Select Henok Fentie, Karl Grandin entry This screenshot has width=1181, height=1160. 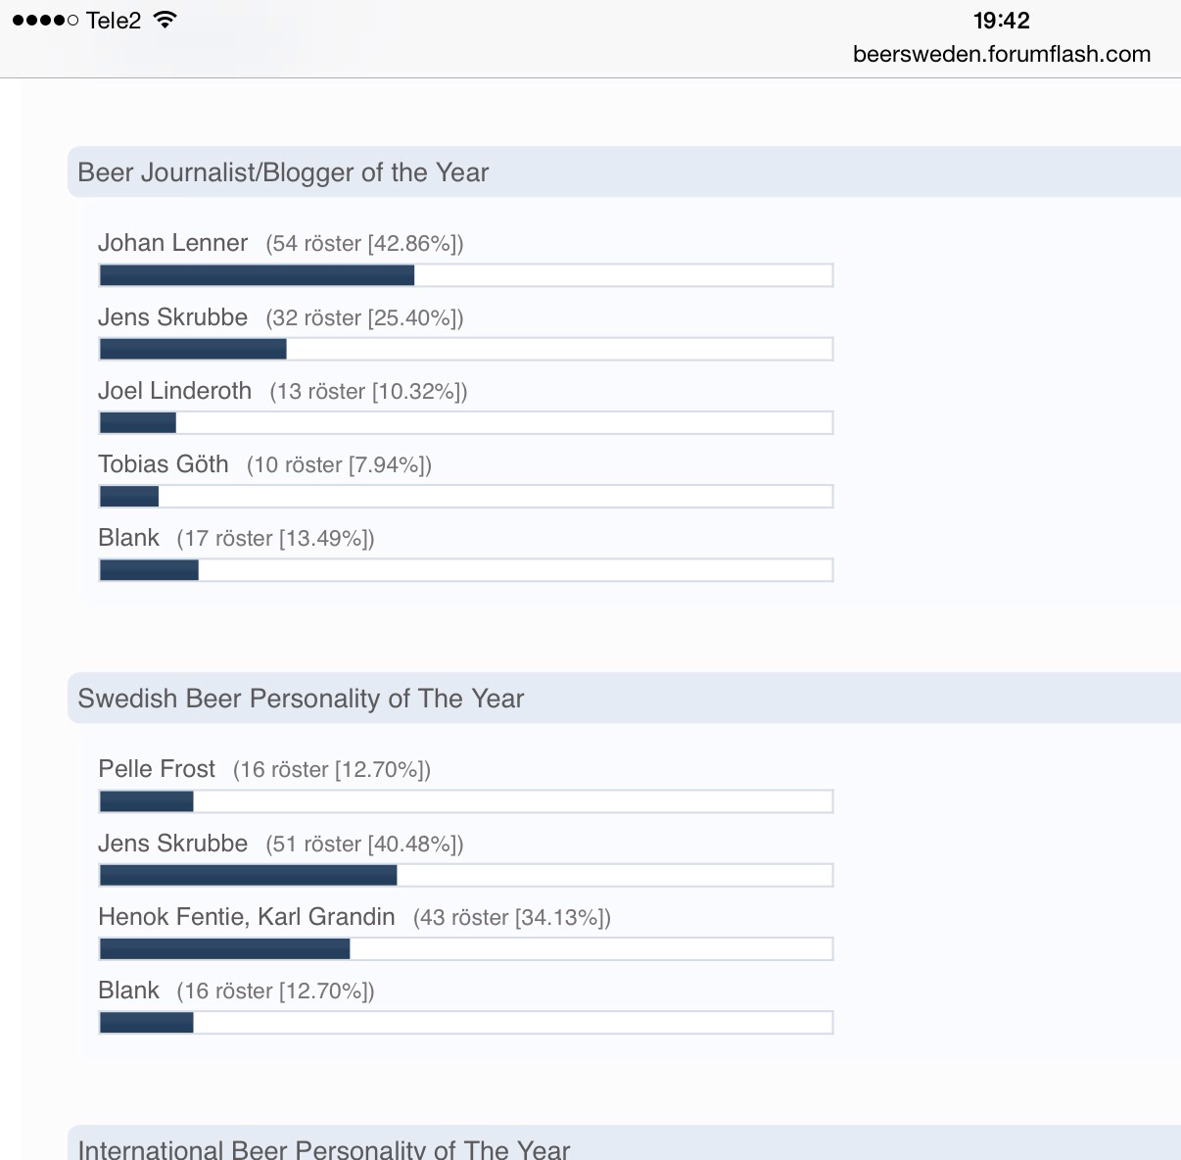247,917
